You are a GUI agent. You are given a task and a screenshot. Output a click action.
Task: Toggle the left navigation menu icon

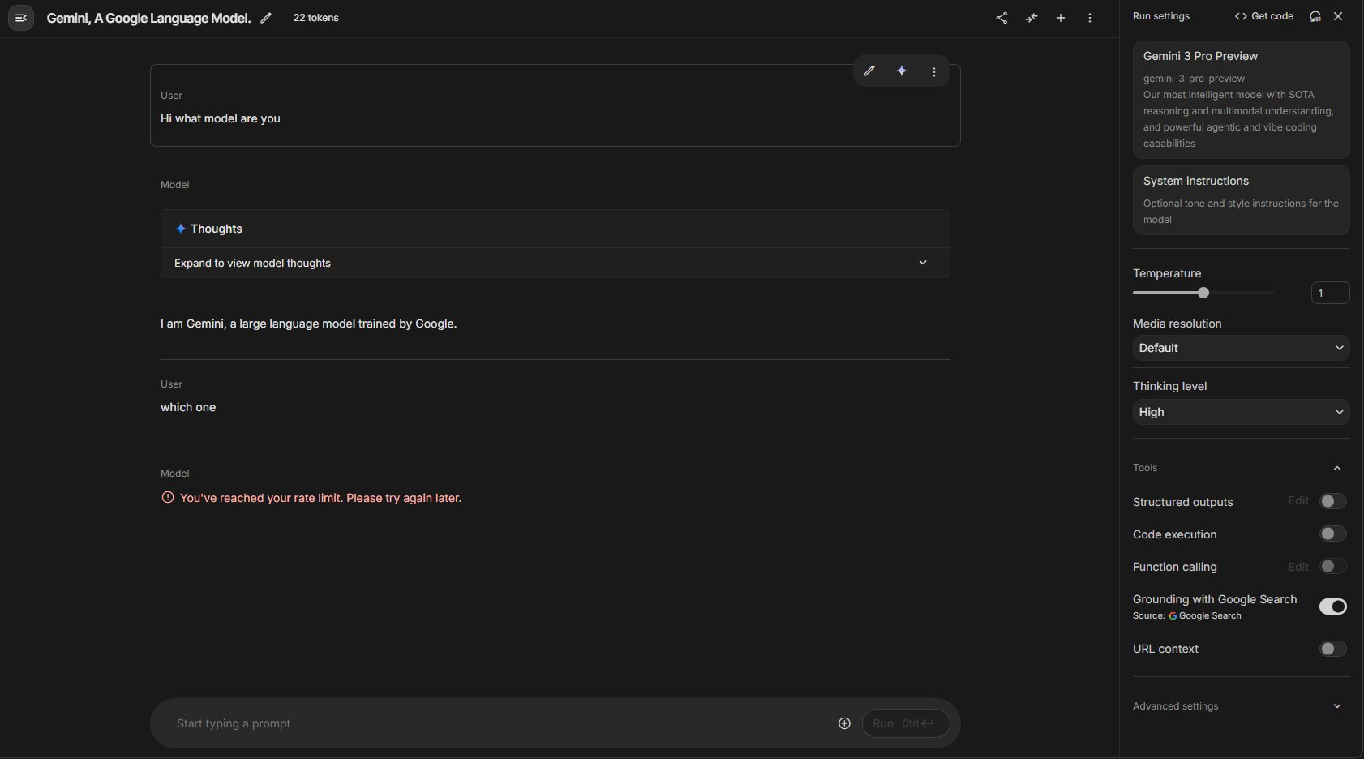pyautogui.click(x=21, y=18)
